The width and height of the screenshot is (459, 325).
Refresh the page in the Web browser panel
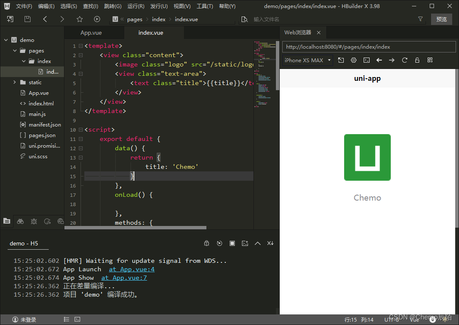click(404, 60)
